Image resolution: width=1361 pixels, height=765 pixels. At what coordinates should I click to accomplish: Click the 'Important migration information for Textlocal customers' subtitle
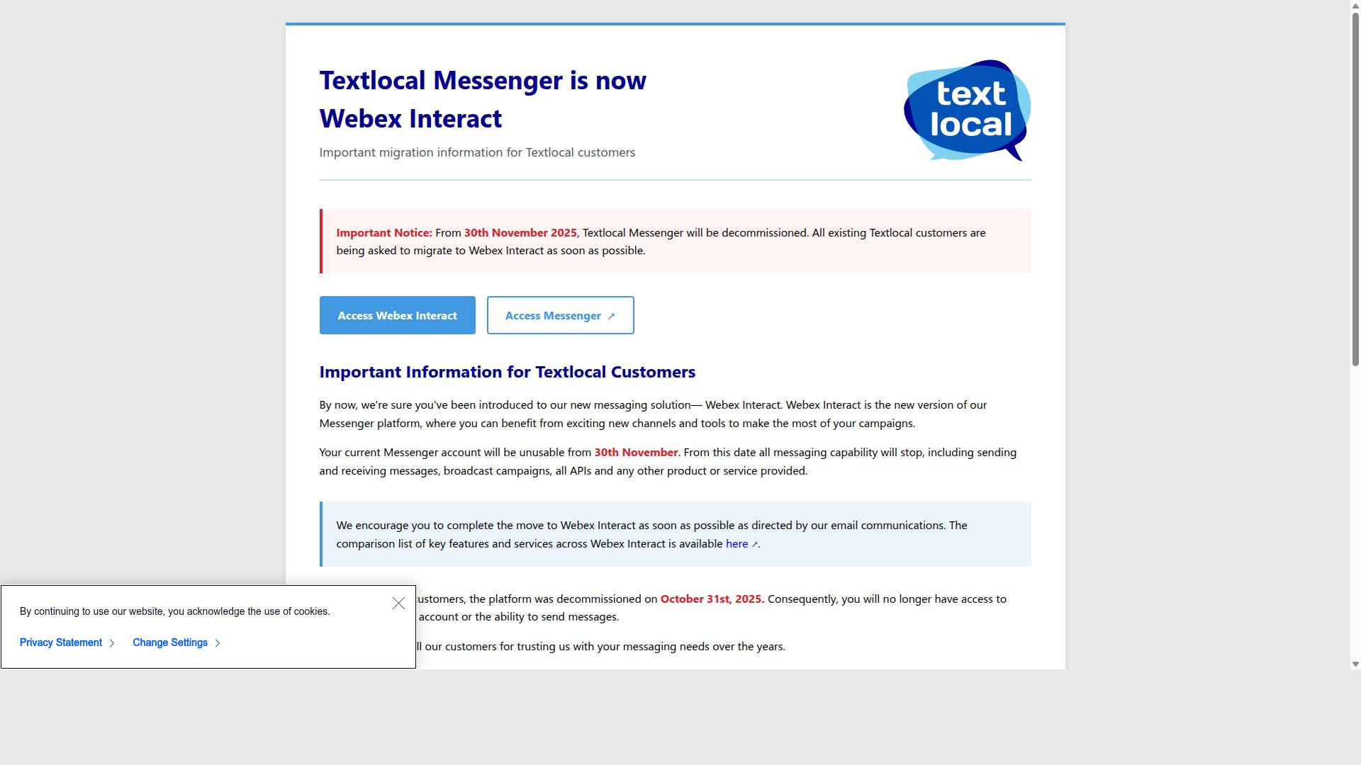477,152
